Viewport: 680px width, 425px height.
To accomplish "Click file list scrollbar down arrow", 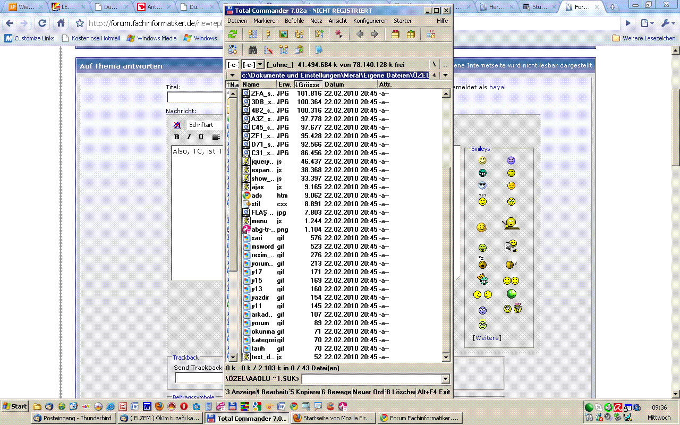I will click(x=446, y=358).
